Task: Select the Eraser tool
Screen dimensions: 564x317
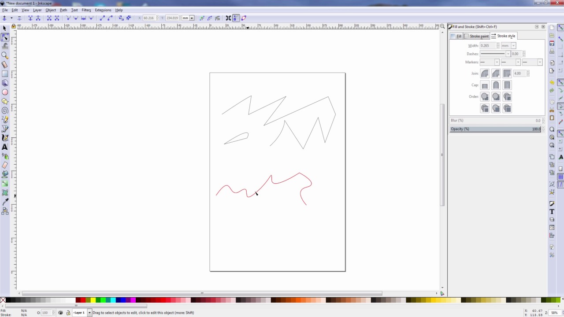Action: pyautogui.click(x=5, y=166)
